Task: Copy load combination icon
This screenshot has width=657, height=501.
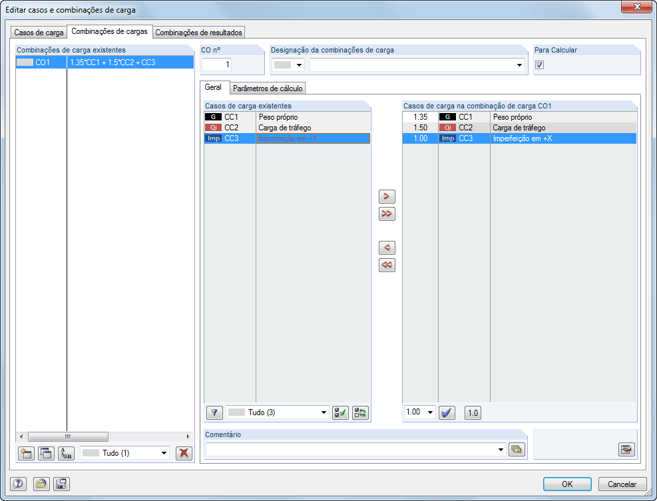Action: 46,453
